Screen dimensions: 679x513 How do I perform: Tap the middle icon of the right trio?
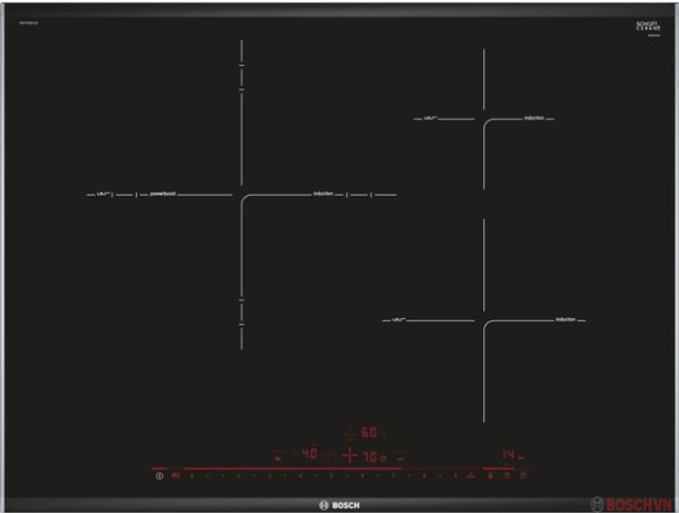506,475
